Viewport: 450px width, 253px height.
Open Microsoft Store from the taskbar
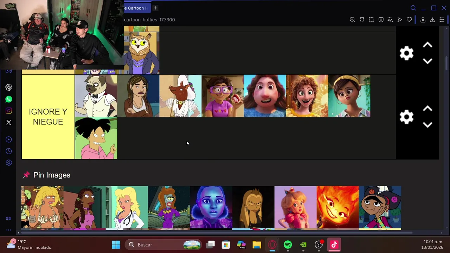[226, 245]
